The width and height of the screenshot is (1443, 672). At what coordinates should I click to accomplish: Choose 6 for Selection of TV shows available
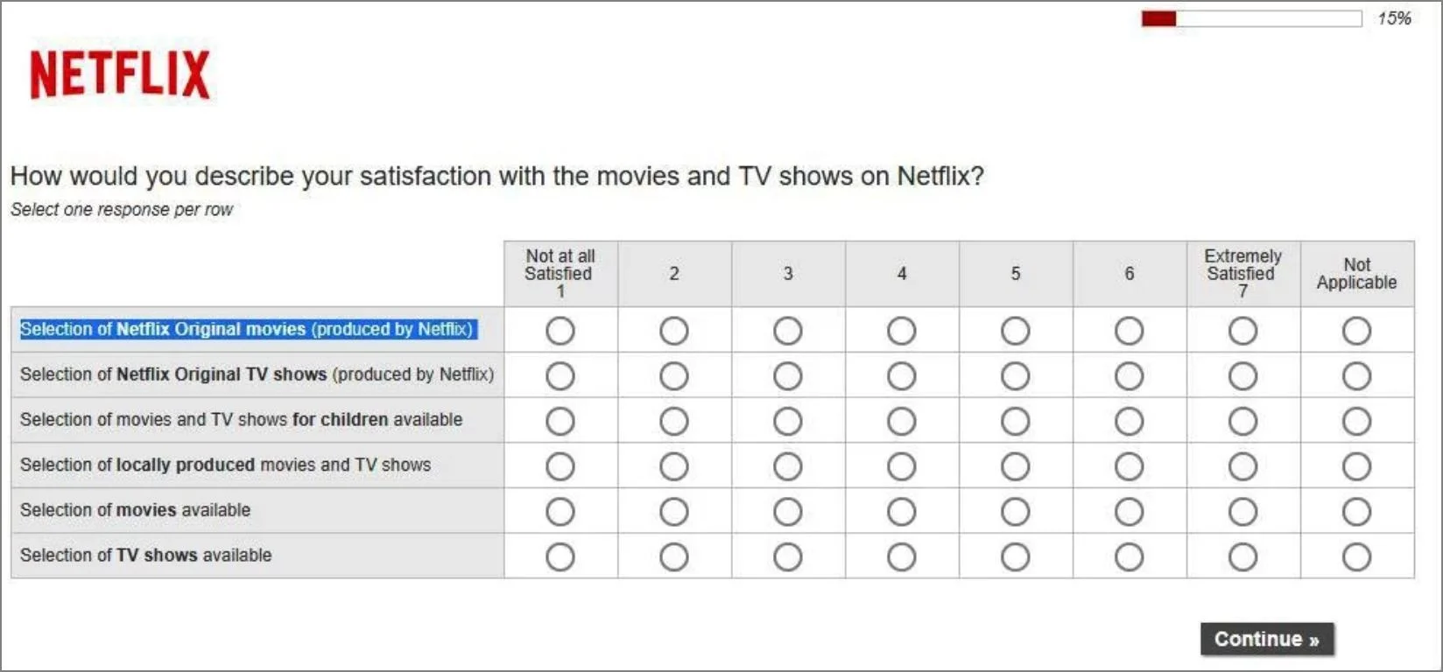pyautogui.click(x=1129, y=556)
